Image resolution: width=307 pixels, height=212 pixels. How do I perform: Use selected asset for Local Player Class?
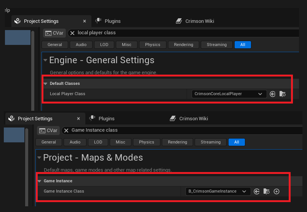[x=273, y=94]
